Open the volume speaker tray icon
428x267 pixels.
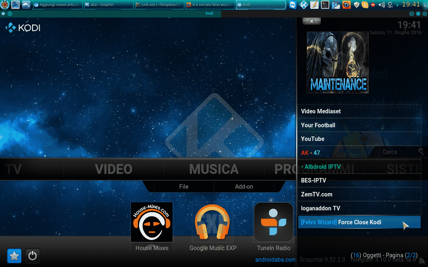pyautogui.click(x=382, y=5)
